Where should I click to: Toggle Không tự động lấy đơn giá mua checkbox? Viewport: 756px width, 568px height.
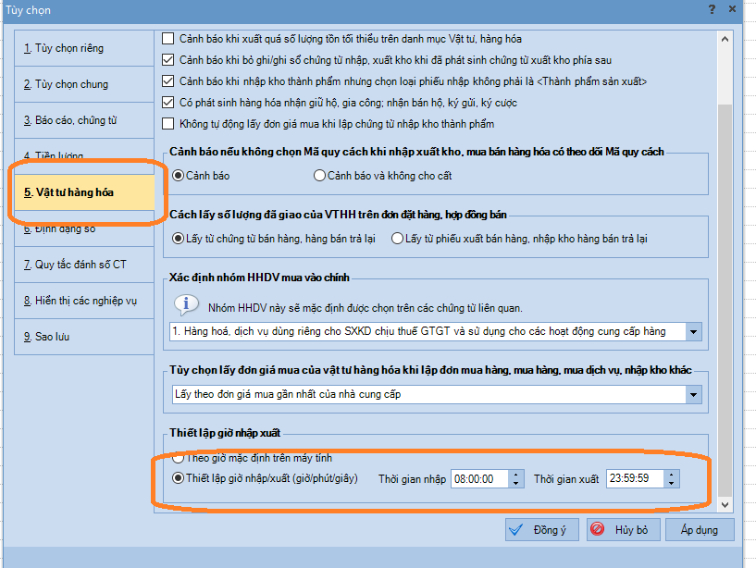tap(167, 124)
